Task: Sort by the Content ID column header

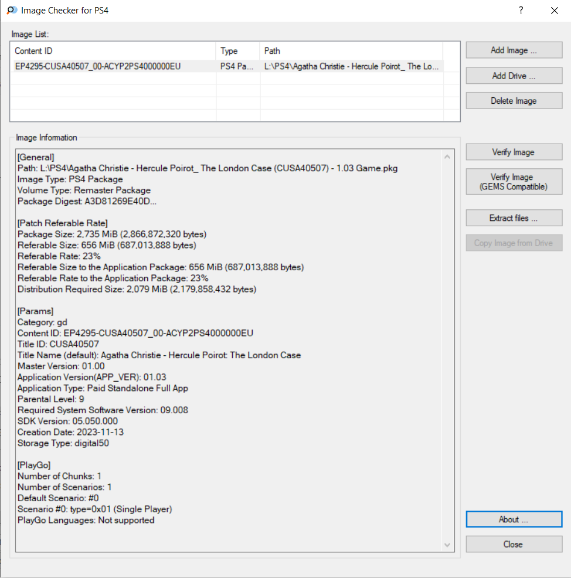Action: 113,51
